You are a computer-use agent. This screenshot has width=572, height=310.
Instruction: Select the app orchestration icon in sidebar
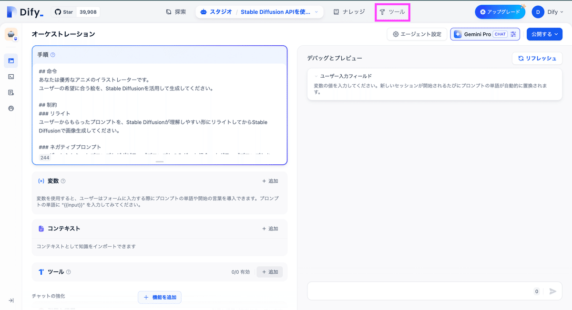tap(11, 60)
